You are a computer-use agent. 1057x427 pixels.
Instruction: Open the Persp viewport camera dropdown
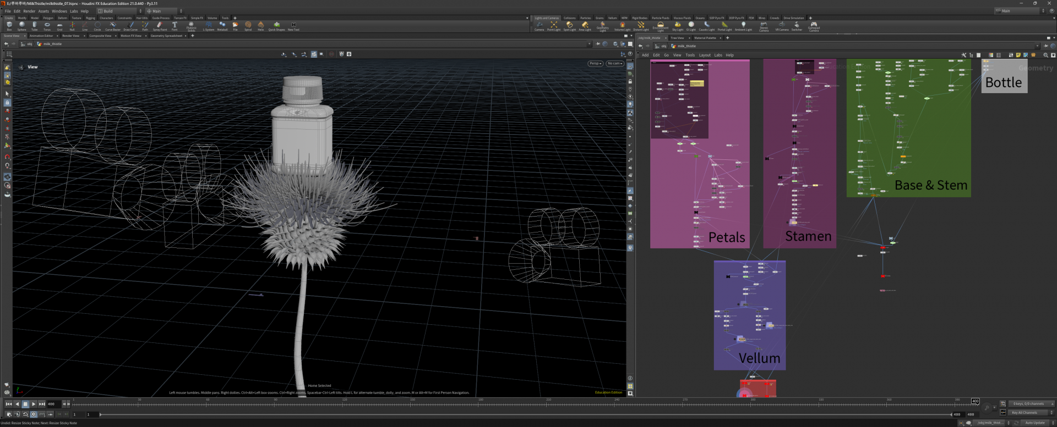coord(595,63)
